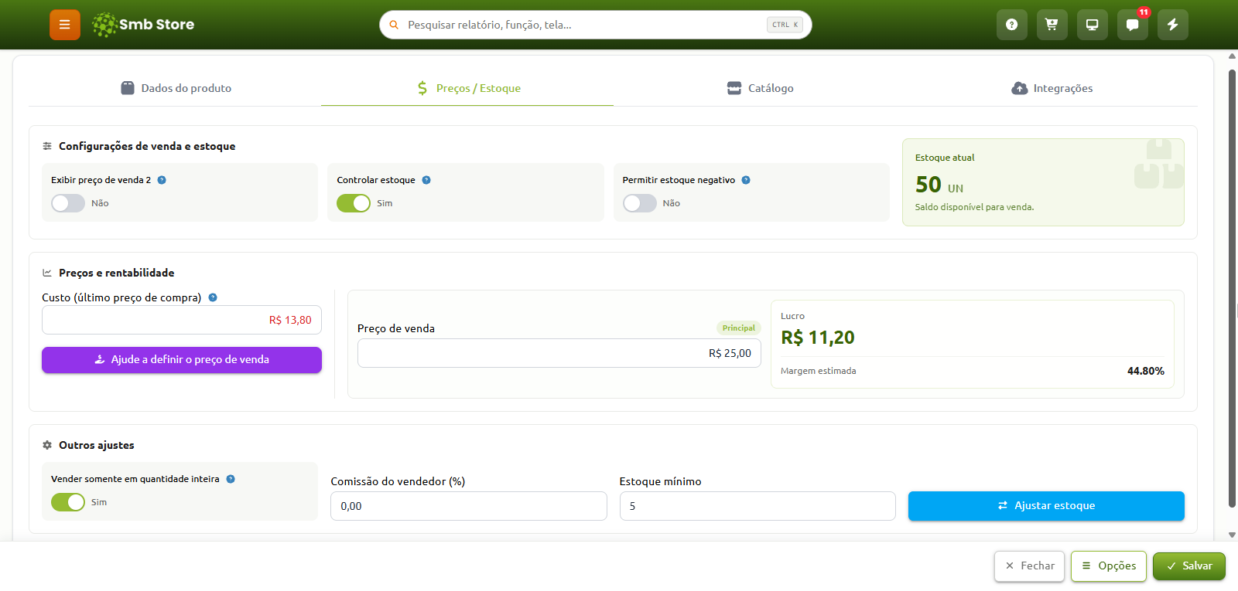Open the orange hamburger menu
The image size is (1238, 591).
(x=65, y=25)
